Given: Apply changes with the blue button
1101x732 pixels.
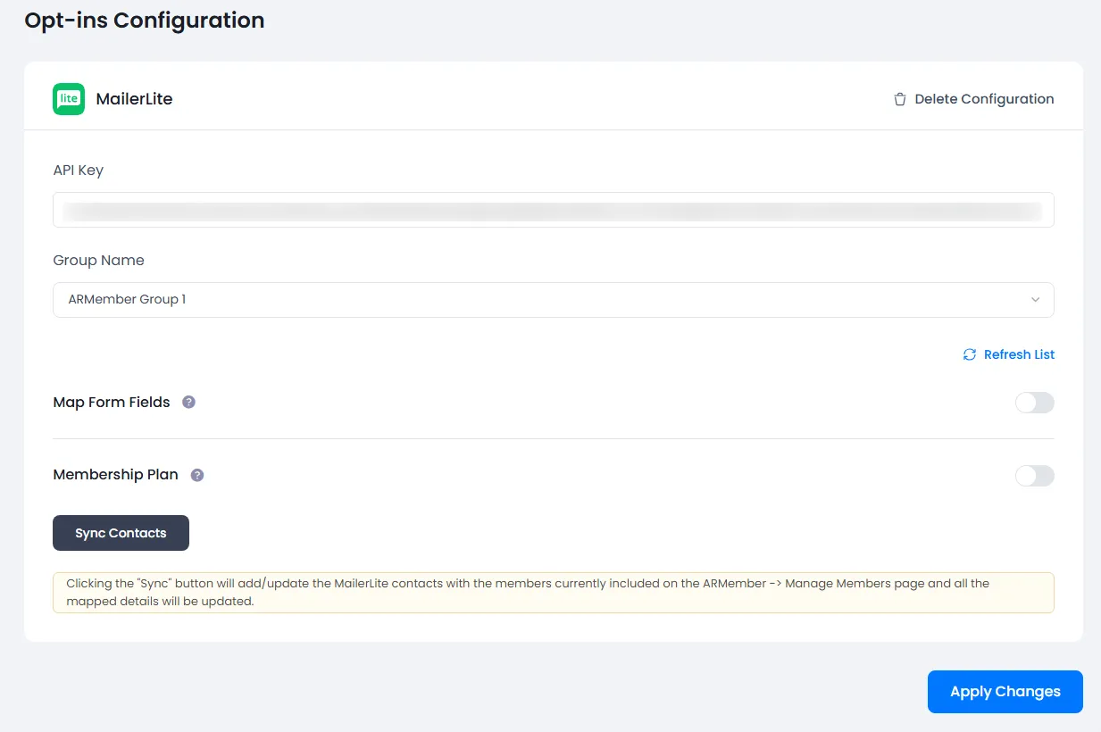Looking at the screenshot, I should pos(1005,691).
